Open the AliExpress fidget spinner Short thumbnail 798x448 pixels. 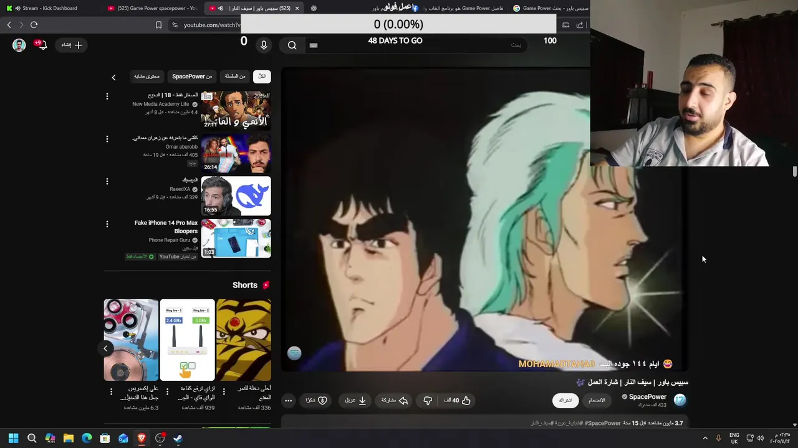point(131,340)
